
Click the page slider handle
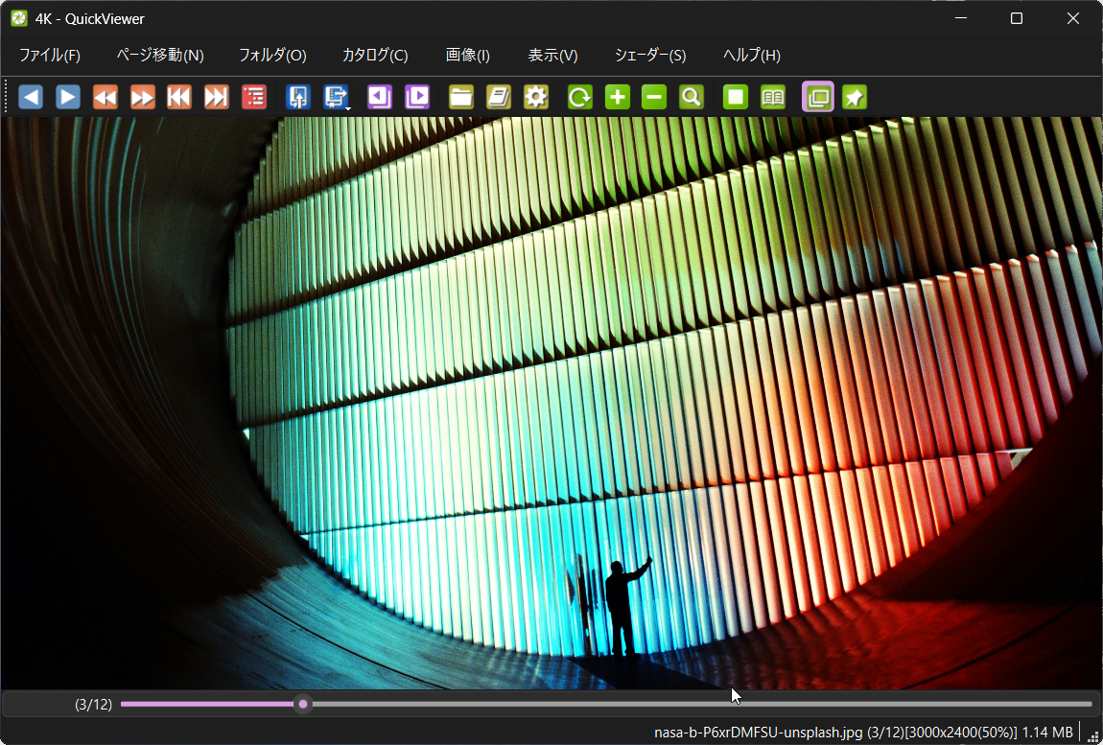click(303, 704)
